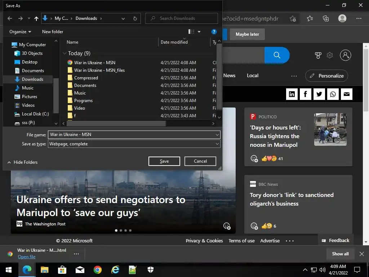The width and height of the screenshot is (369, 277).
Task: Open the Save as type combo box
Action: click(x=134, y=144)
